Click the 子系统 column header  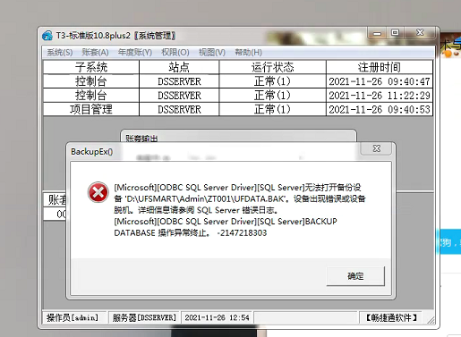click(91, 67)
